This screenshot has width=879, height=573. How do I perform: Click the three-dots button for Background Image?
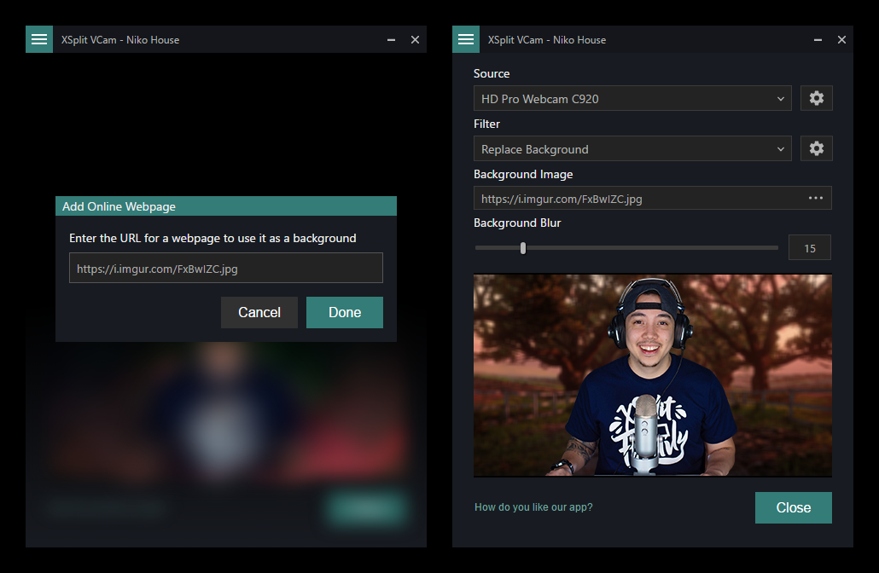(816, 199)
